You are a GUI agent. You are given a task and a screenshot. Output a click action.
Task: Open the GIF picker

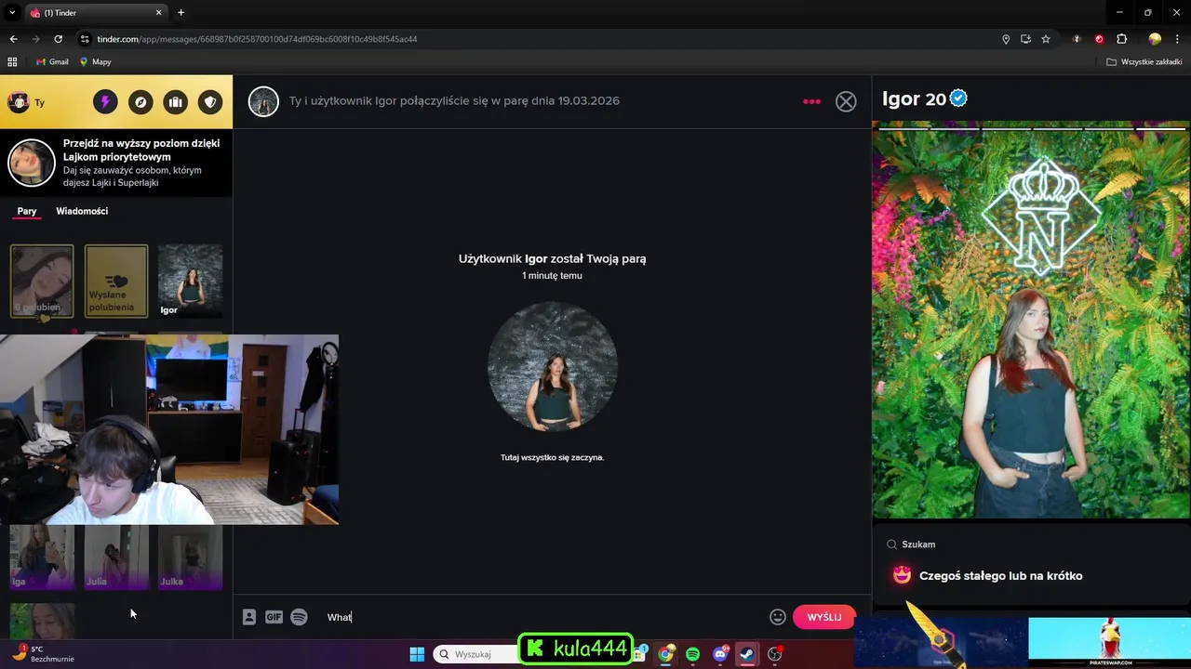click(x=274, y=617)
